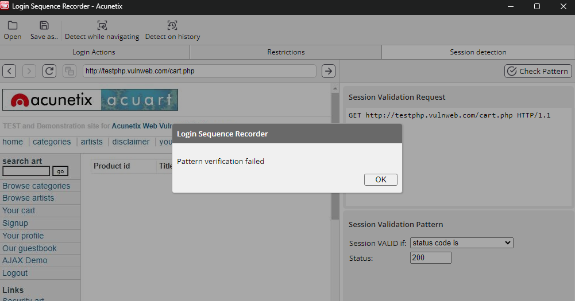Open the Your cart link
This screenshot has height=301, width=575.
[x=19, y=210]
